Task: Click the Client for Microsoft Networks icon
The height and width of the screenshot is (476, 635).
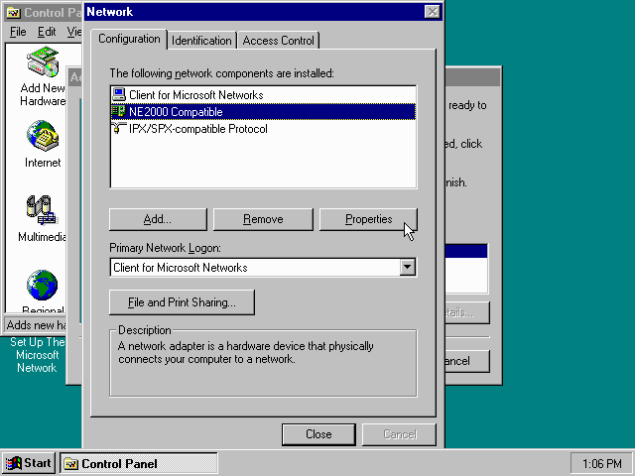Action: click(119, 94)
